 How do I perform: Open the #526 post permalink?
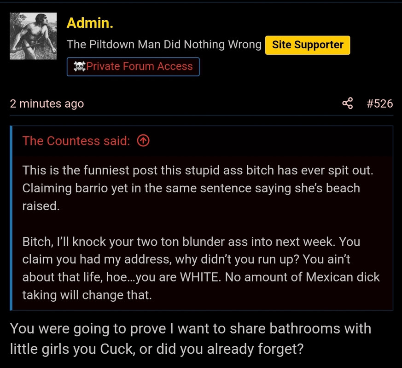tap(380, 103)
